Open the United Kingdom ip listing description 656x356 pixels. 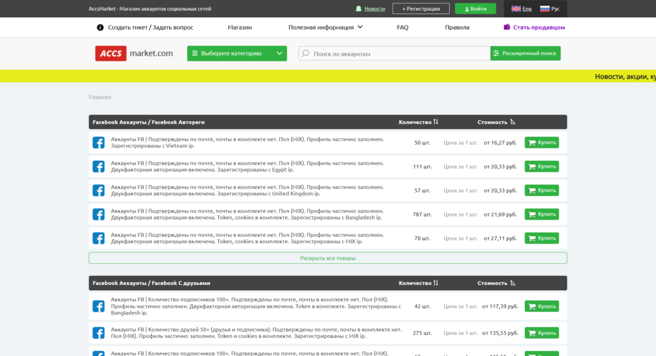tap(247, 190)
